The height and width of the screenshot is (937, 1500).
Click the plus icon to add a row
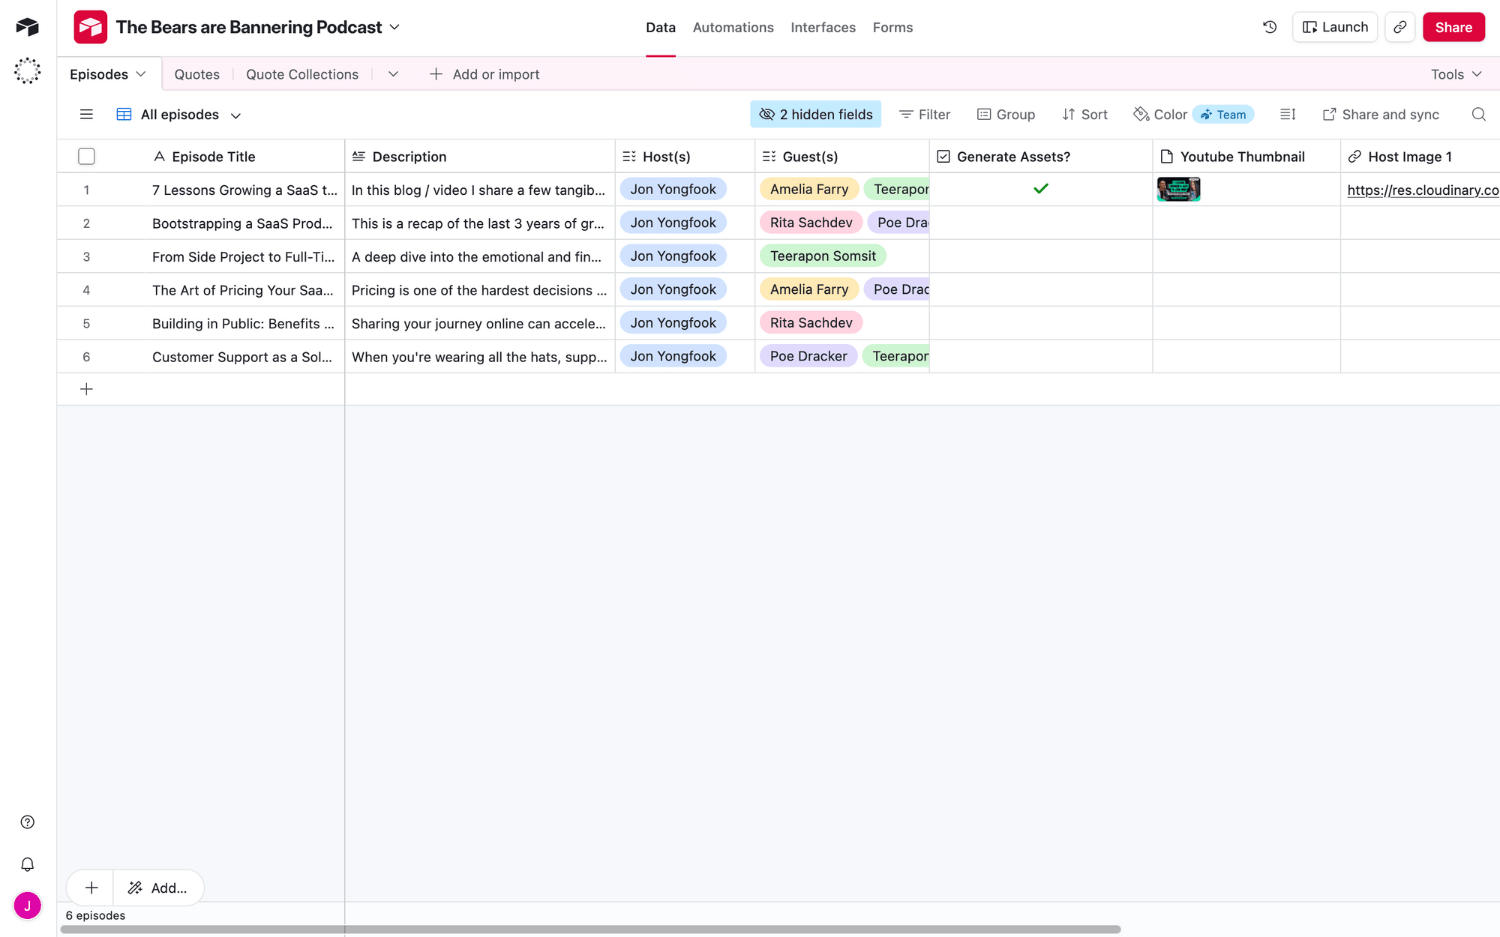tap(86, 389)
